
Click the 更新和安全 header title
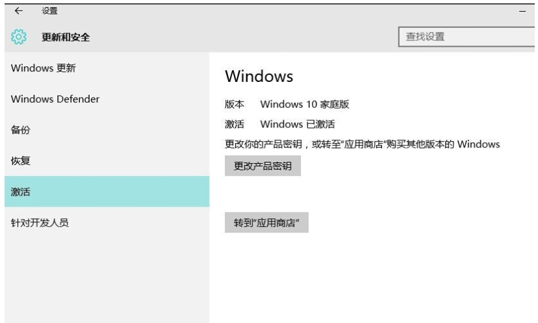click(x=66, y=38)
